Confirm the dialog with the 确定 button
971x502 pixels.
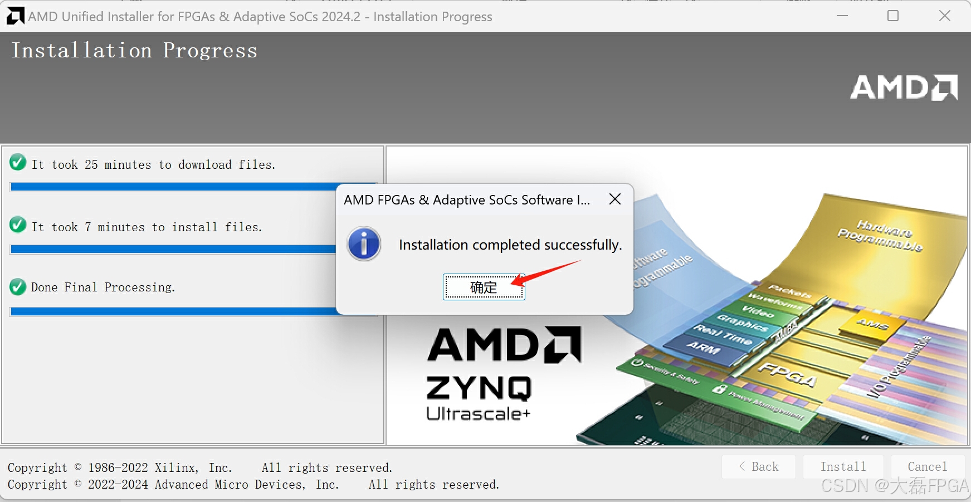click(484, 287)
